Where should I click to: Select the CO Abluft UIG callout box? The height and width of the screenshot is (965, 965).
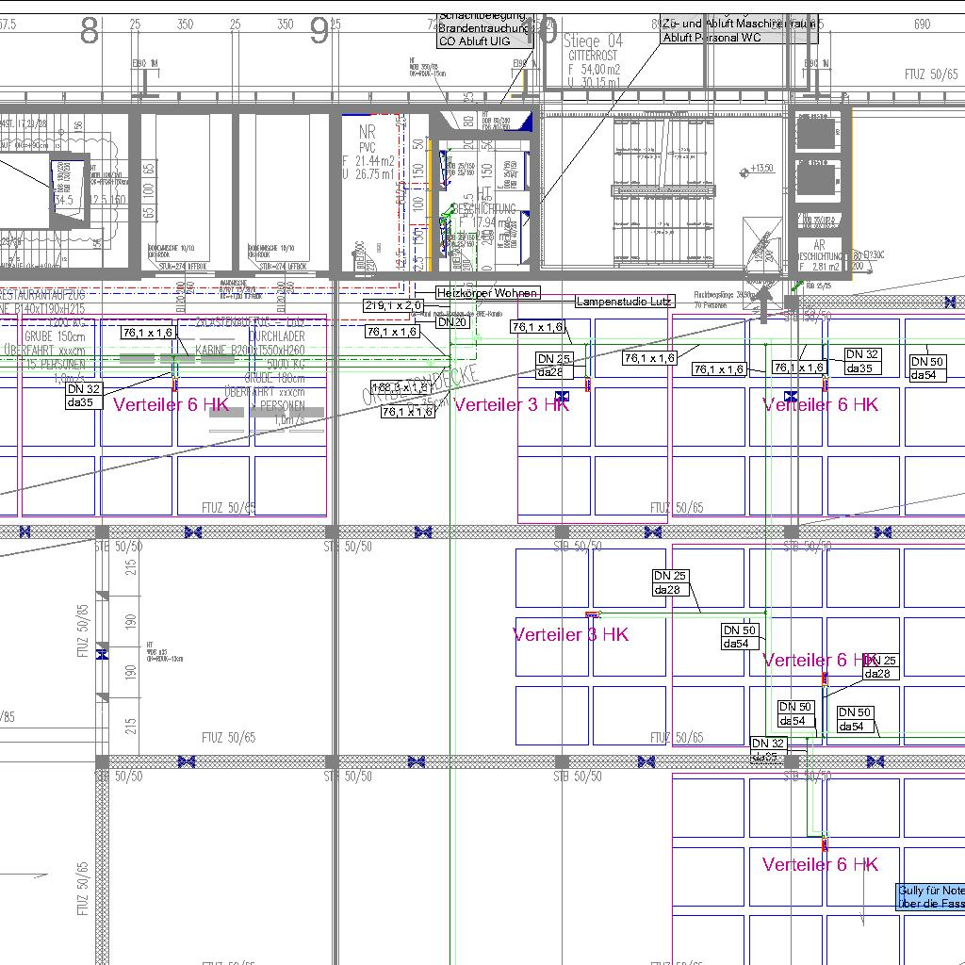coord(484,41)
